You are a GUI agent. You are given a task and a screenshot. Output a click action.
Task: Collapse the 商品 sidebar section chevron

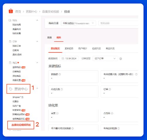click(37, 63)
